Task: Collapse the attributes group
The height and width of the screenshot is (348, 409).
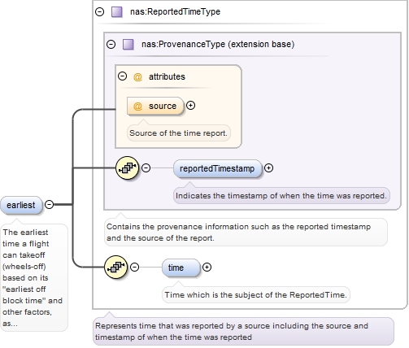Action: pos(123,76)
